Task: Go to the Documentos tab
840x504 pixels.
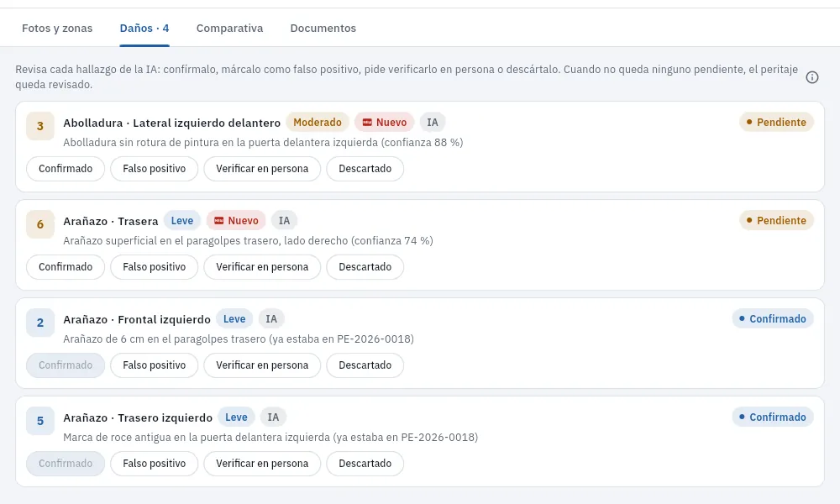Action: click(x=323, y=29)
